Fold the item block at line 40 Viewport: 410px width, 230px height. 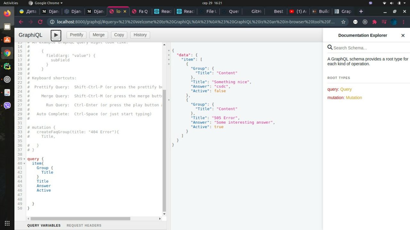(25, 164)
